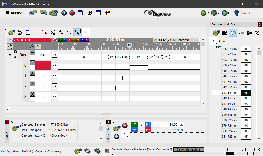Toggle rising-edge trigger on channel :0

pos(32,63)
